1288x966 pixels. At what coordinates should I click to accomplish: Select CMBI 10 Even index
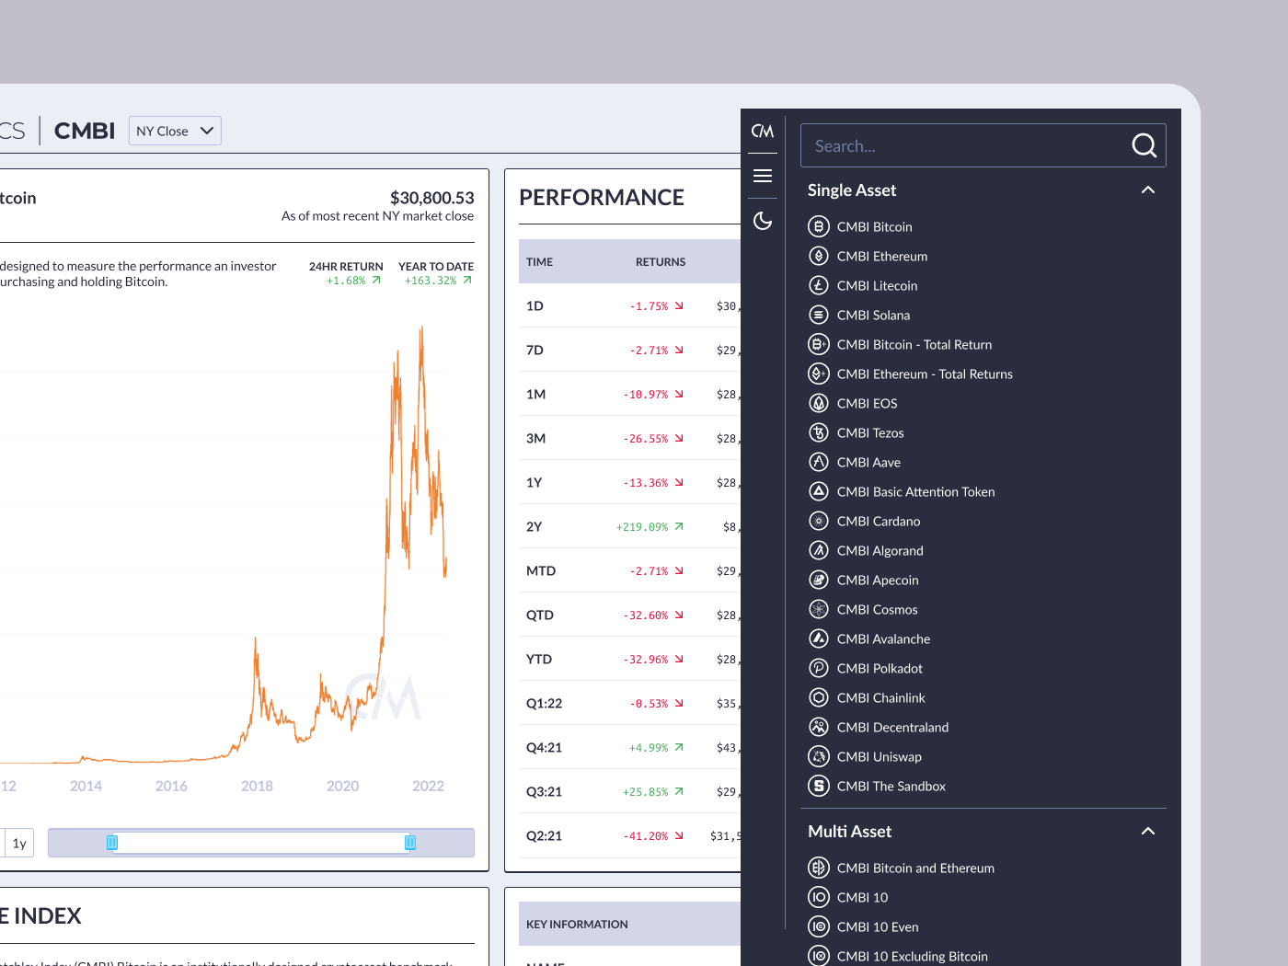point(878,926)
